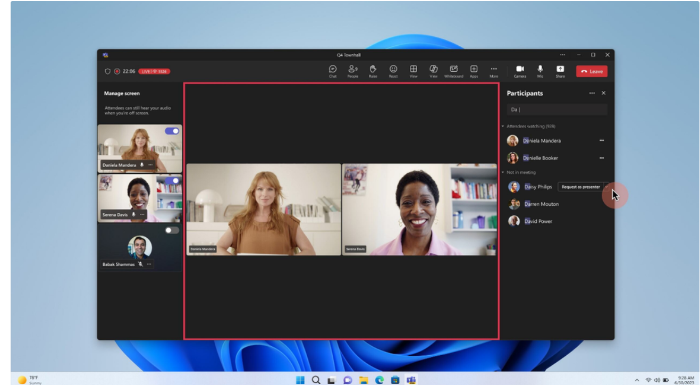Click the LIVE attendee count badge
This screenshot has width=700, height=385.
point(154,71)
